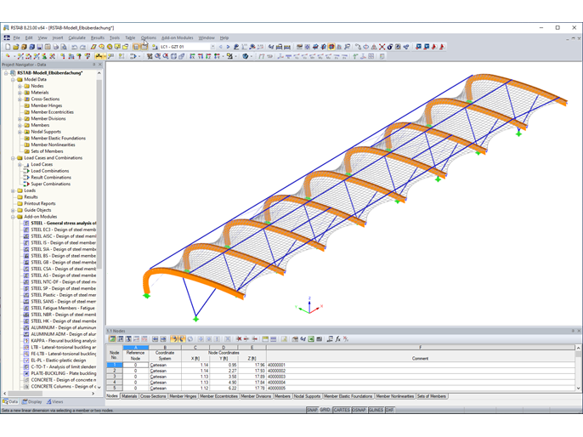Expand the Loads folder
This screenshot has width=583, height=437.
[13, 190]
